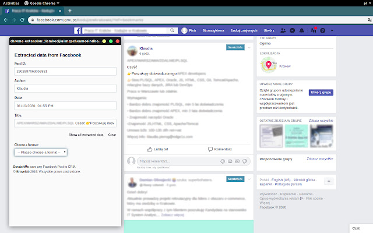Click the Post ID input field
This screenshot has height=233, width=373.
click(65, 71)
